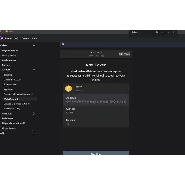Close the find-in-page bar

173,32
